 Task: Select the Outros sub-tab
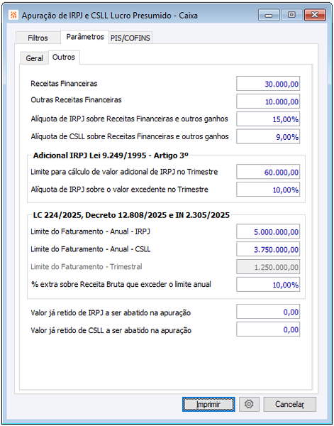pos(64,57)
